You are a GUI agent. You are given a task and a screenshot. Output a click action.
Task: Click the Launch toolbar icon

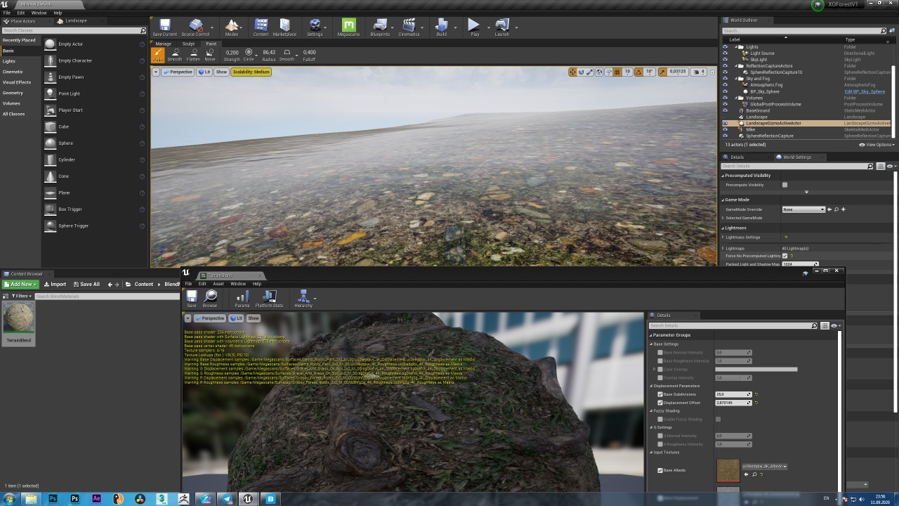pyautogui.click(x=502, y=27)
